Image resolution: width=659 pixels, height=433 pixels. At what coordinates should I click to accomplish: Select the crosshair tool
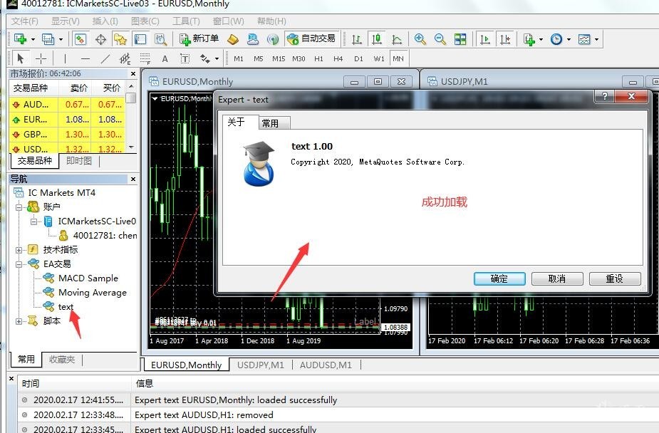[41, 58]
